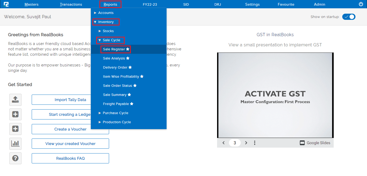Open the Masters menu

(31, 4)
